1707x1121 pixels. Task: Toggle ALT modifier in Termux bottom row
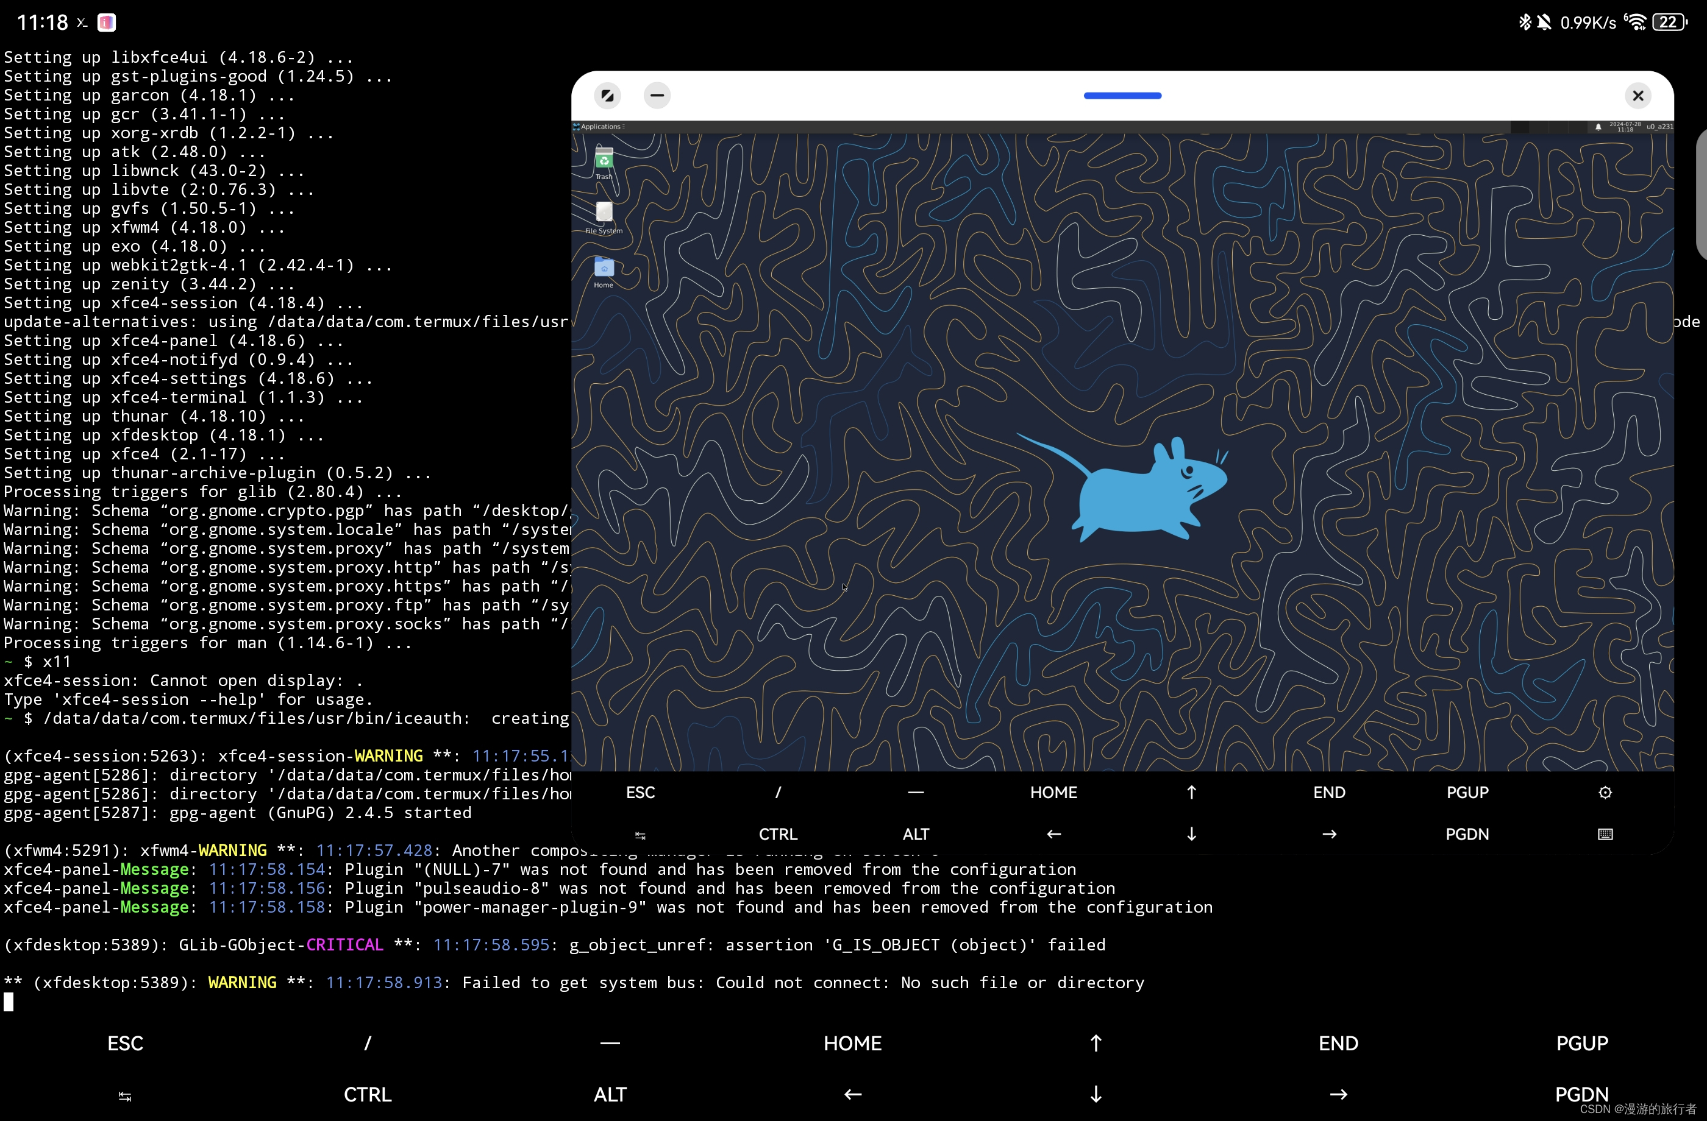tap(610, 1095)
